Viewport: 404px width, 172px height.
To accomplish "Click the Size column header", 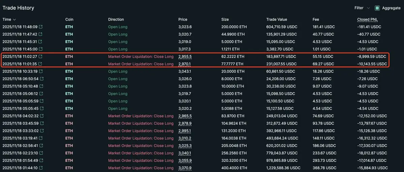I will pyautogui.click(x=225, y=19).
